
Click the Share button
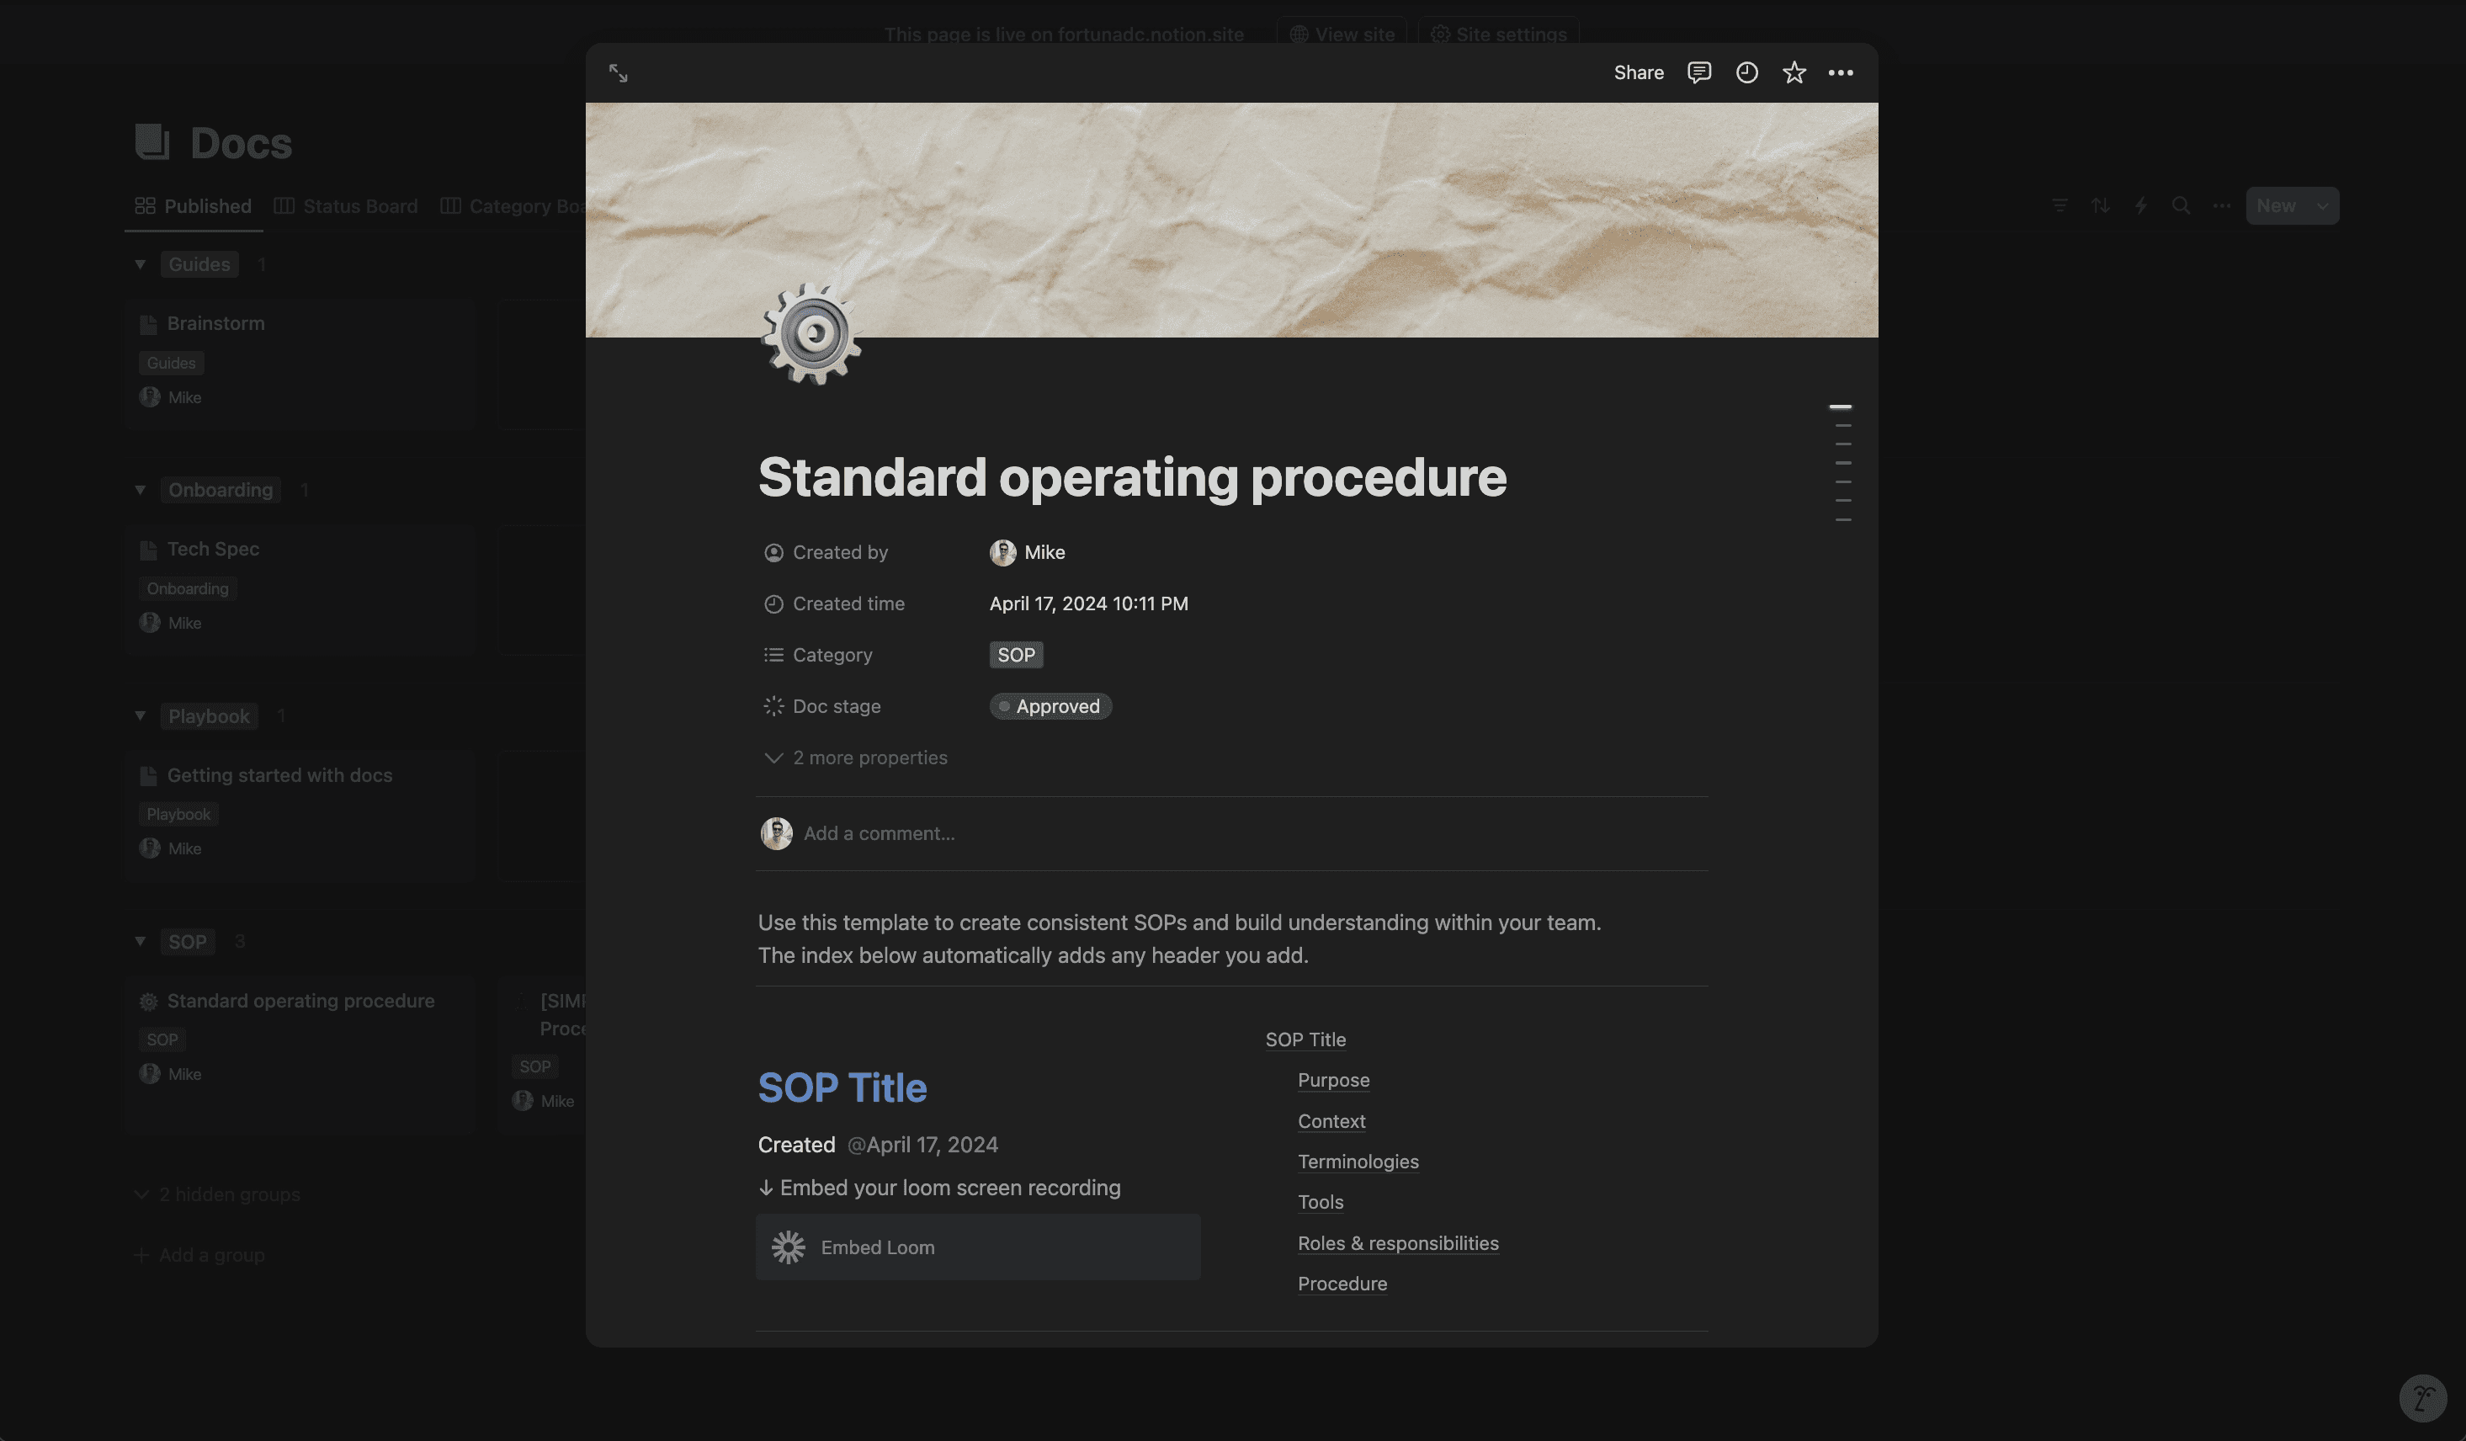1638,72
